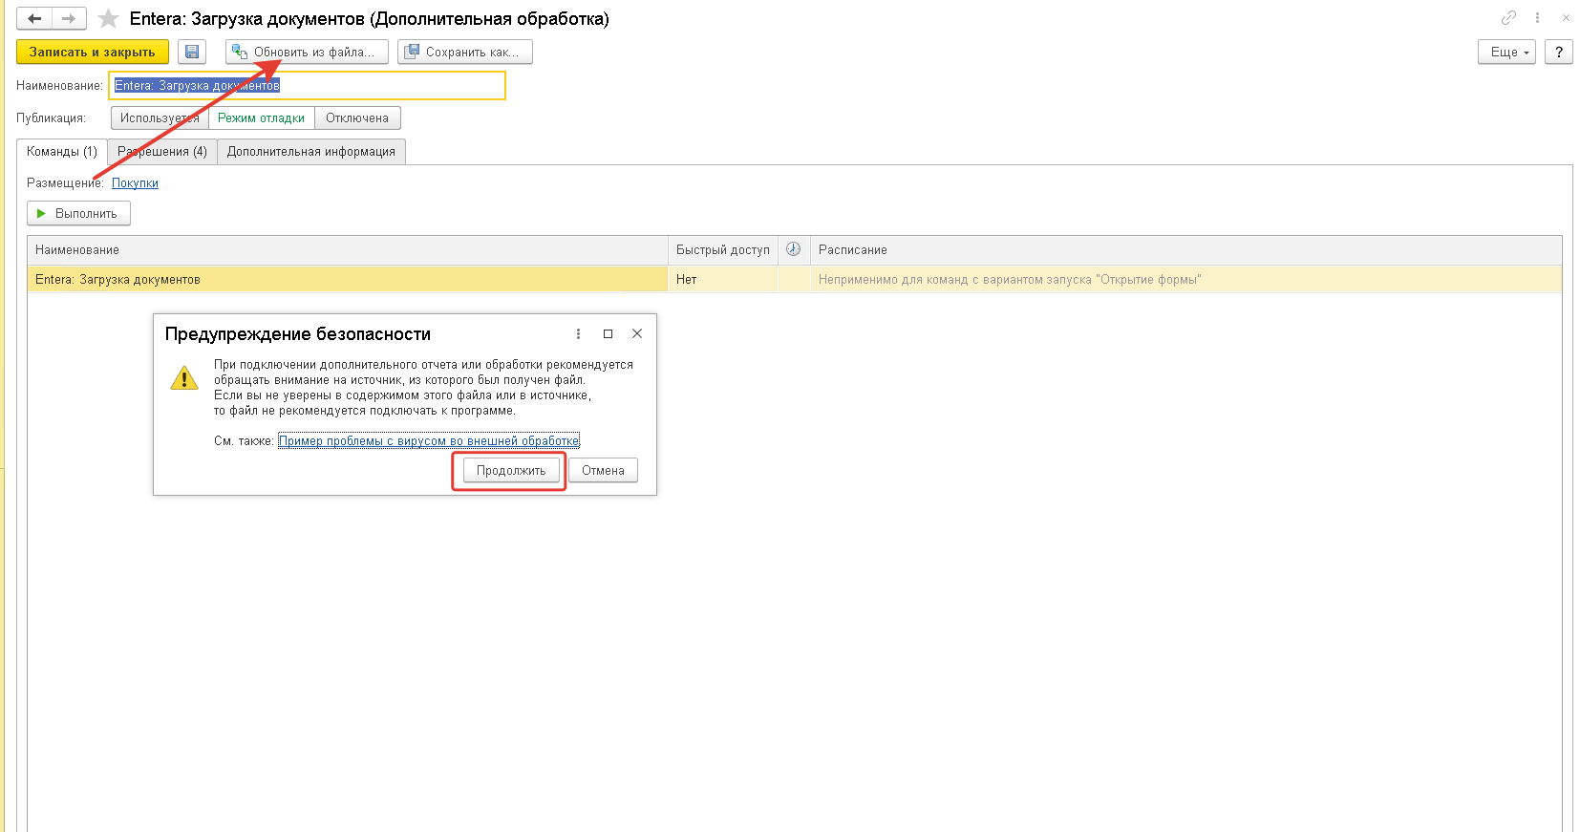Click Записать и закрыть button

pyautogui.click(x=93, y=52)
